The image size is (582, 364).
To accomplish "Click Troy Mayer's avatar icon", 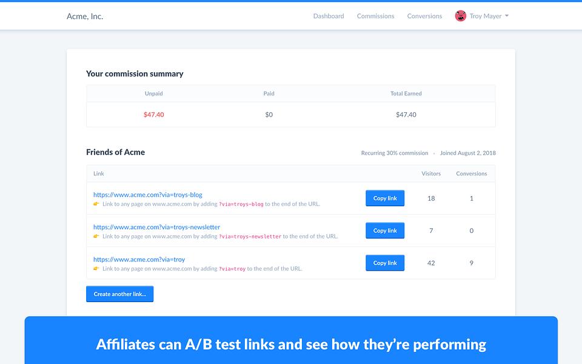I will (461, 16).
